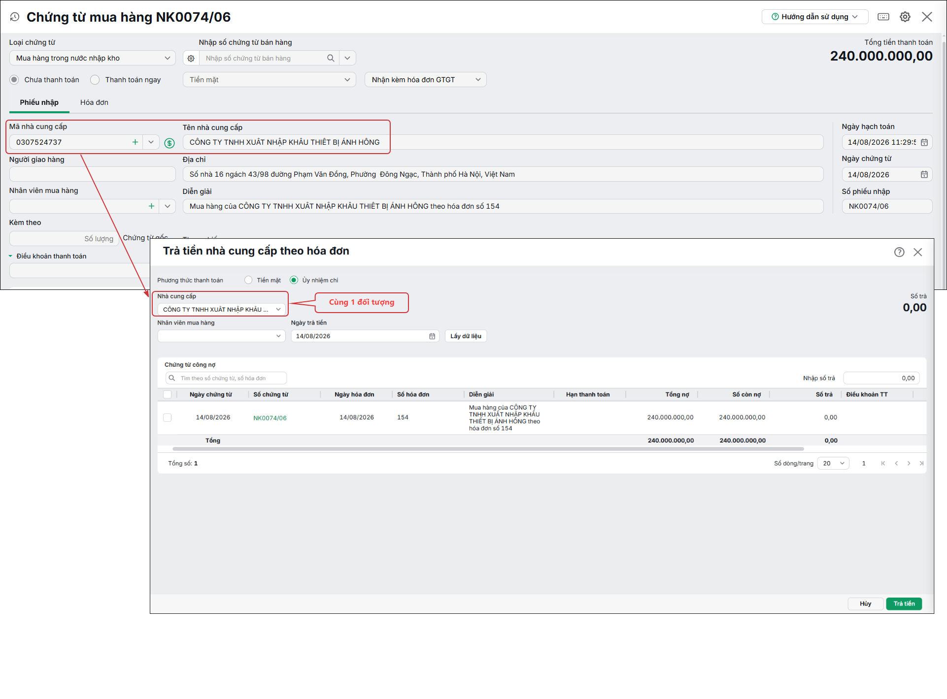Collapse Điều khoản thanh toán section
Image resolution: width=947 pixels, height=699 pixels.
[x=10, y=256]
